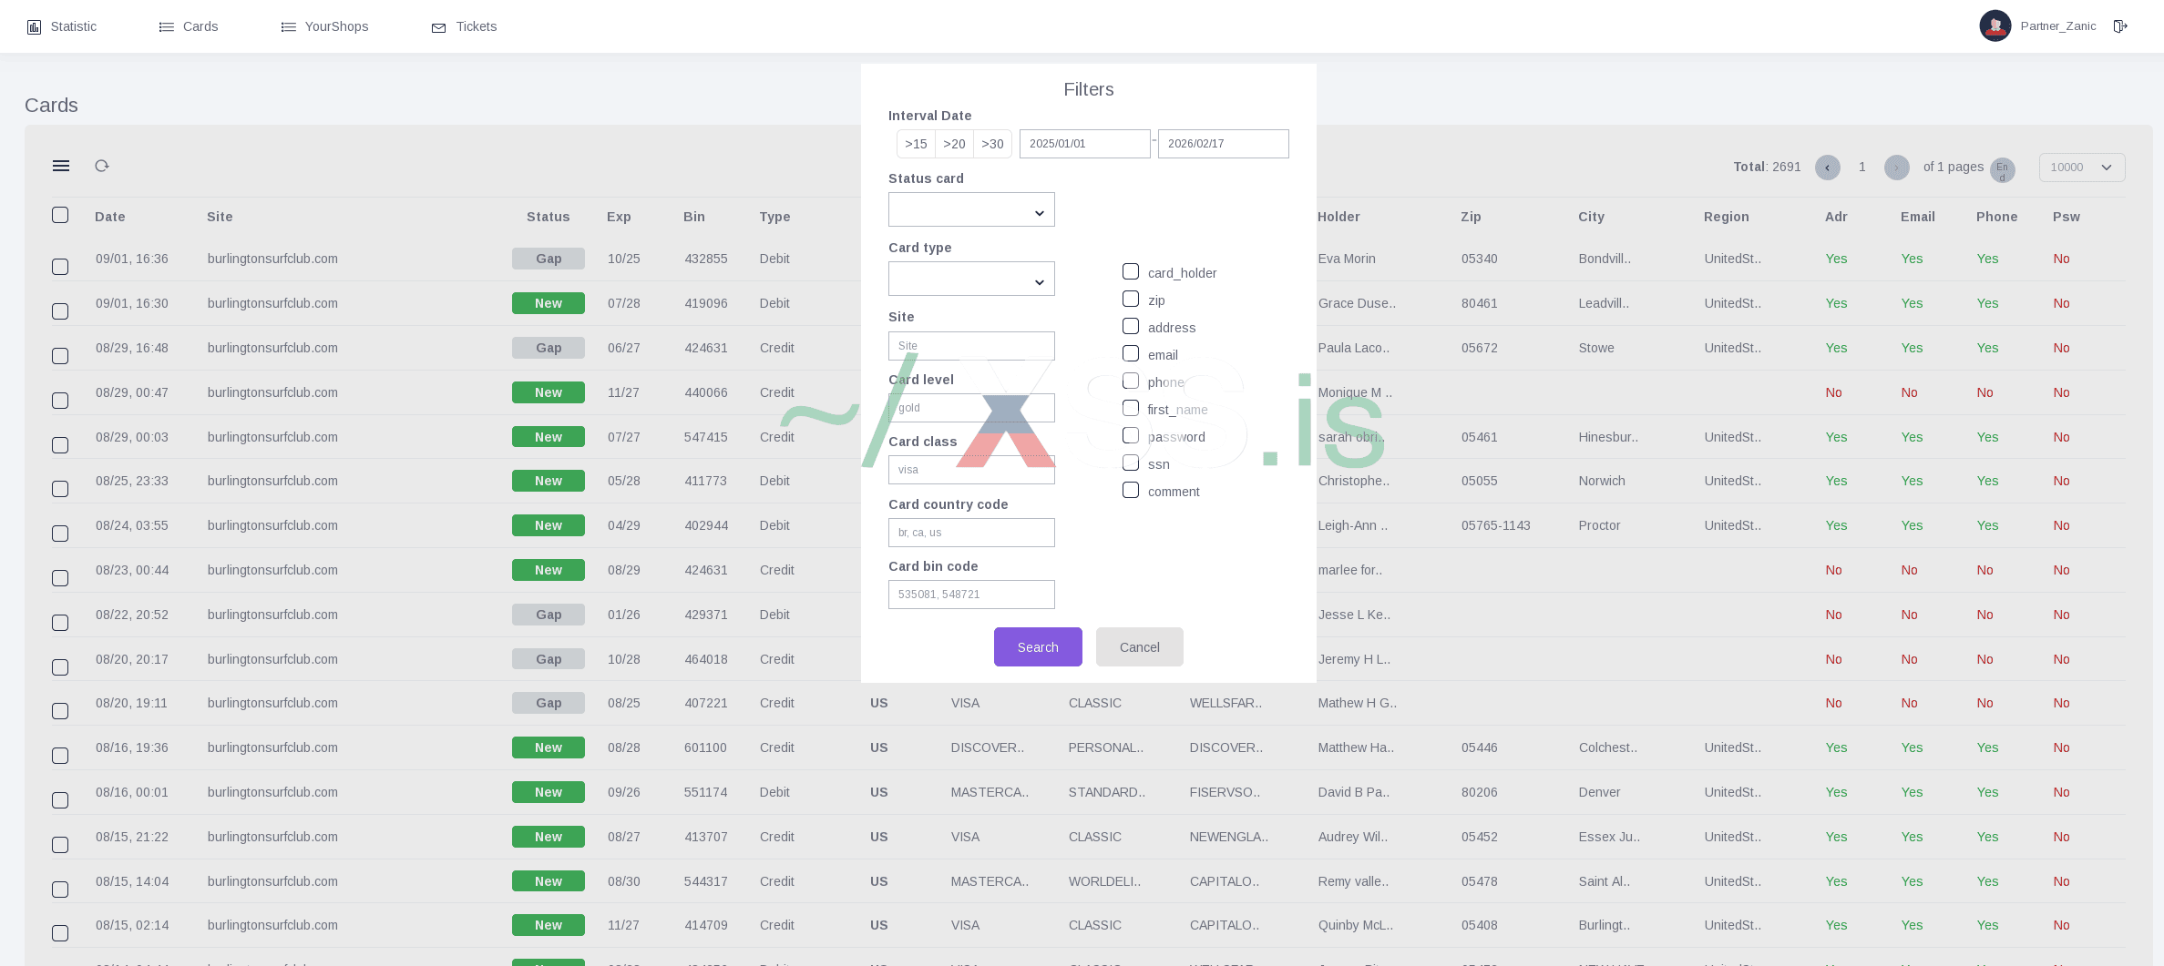This screenshot has width=2164, height=966.
Task: Enable the card_holder checkbox
Action: [1131, 271]
